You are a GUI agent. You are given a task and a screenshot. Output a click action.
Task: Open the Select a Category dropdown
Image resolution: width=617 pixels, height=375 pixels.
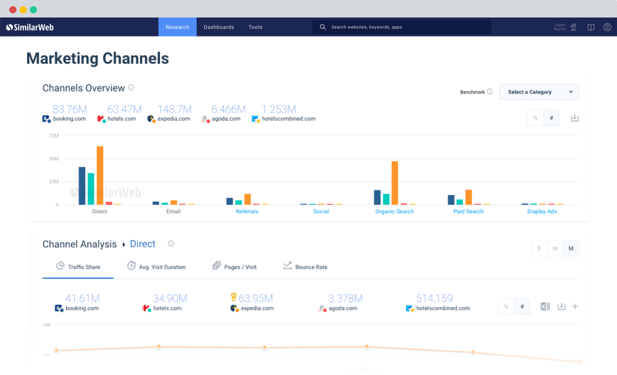tap(539, 92)
